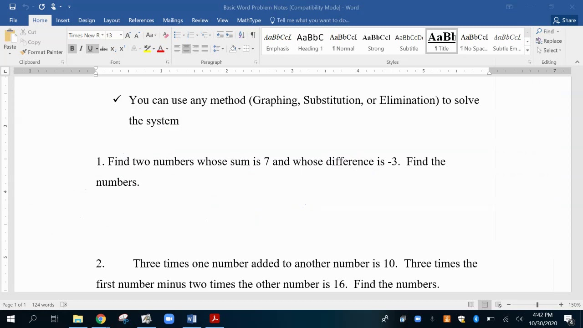
Task: Click the font color red A button
Action: (160, 49)
